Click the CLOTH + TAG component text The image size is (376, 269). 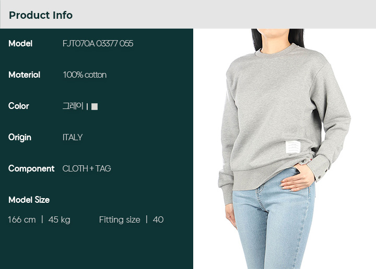[87, 169]
